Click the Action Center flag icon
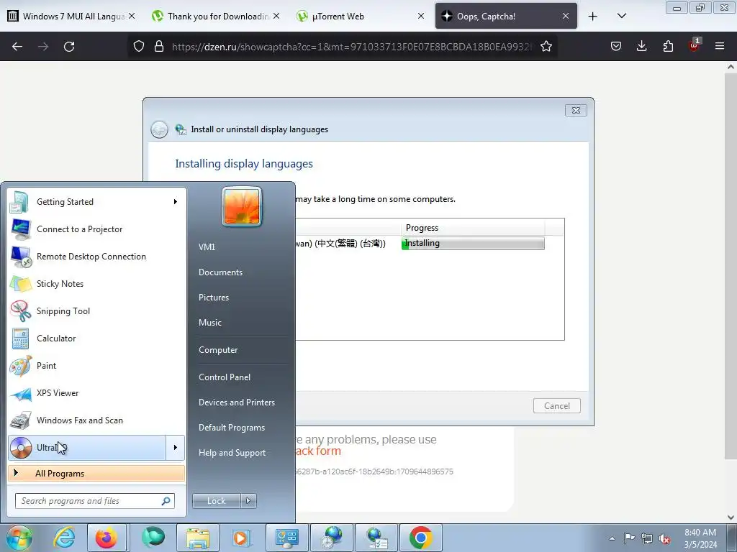The width and height of the screenshot is (737, 552). 629,538
